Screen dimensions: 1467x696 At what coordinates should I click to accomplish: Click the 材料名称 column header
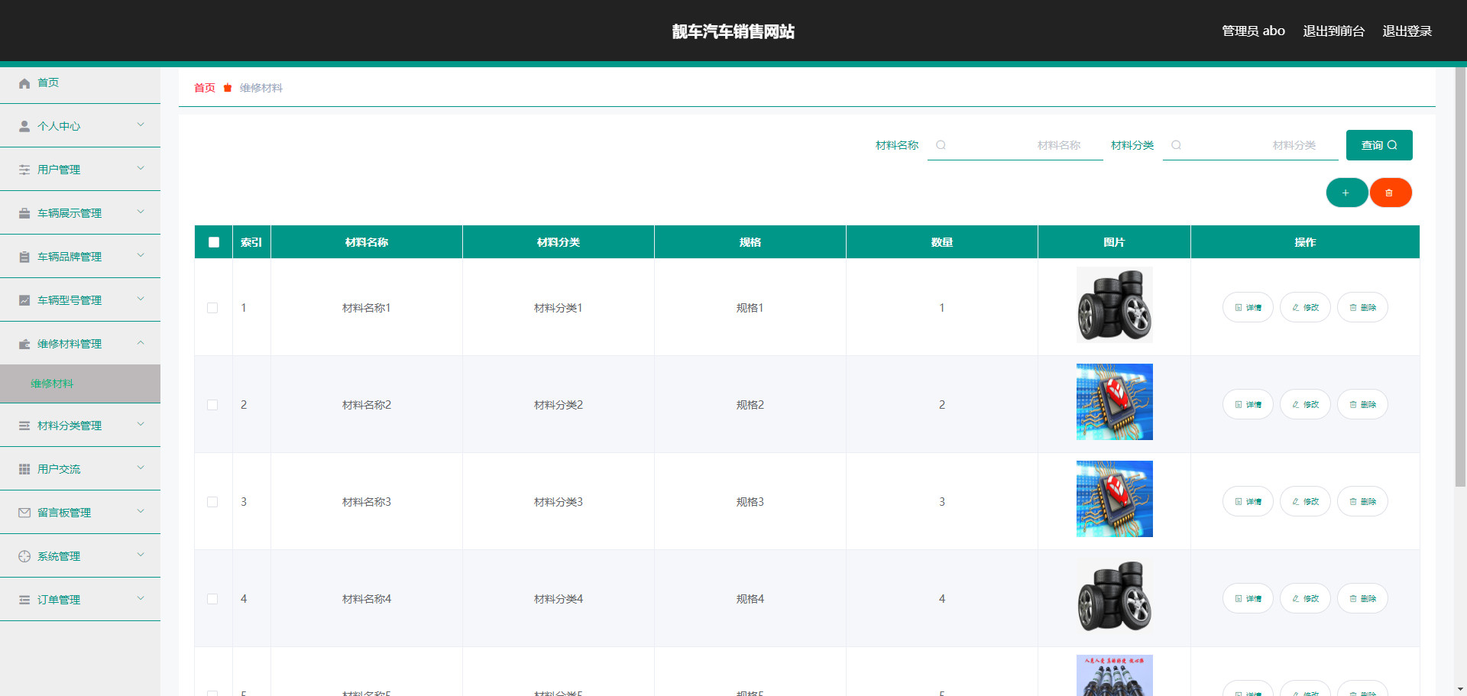(367, 242)
